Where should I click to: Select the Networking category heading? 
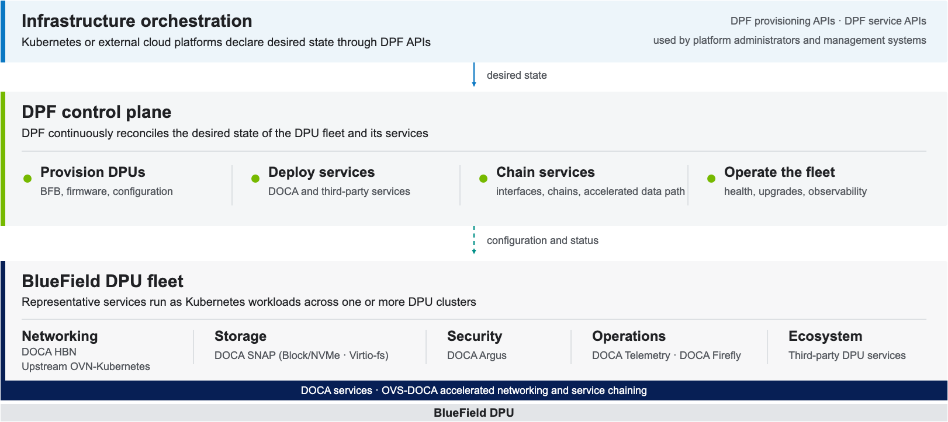[x=60, y=336]
